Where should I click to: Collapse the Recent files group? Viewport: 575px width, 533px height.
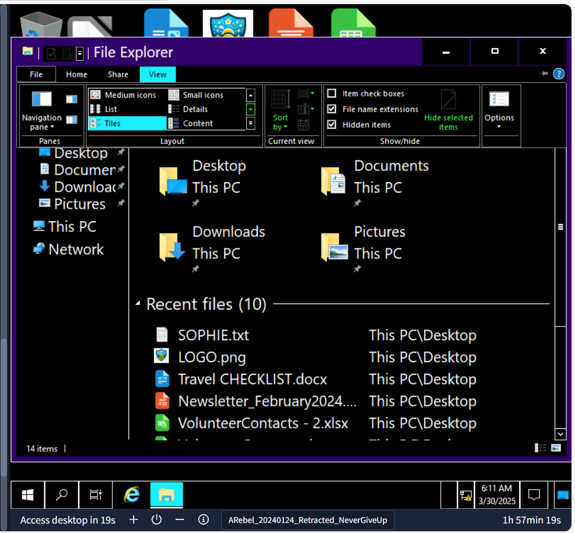pyautogui.click(x=138, y=304)
